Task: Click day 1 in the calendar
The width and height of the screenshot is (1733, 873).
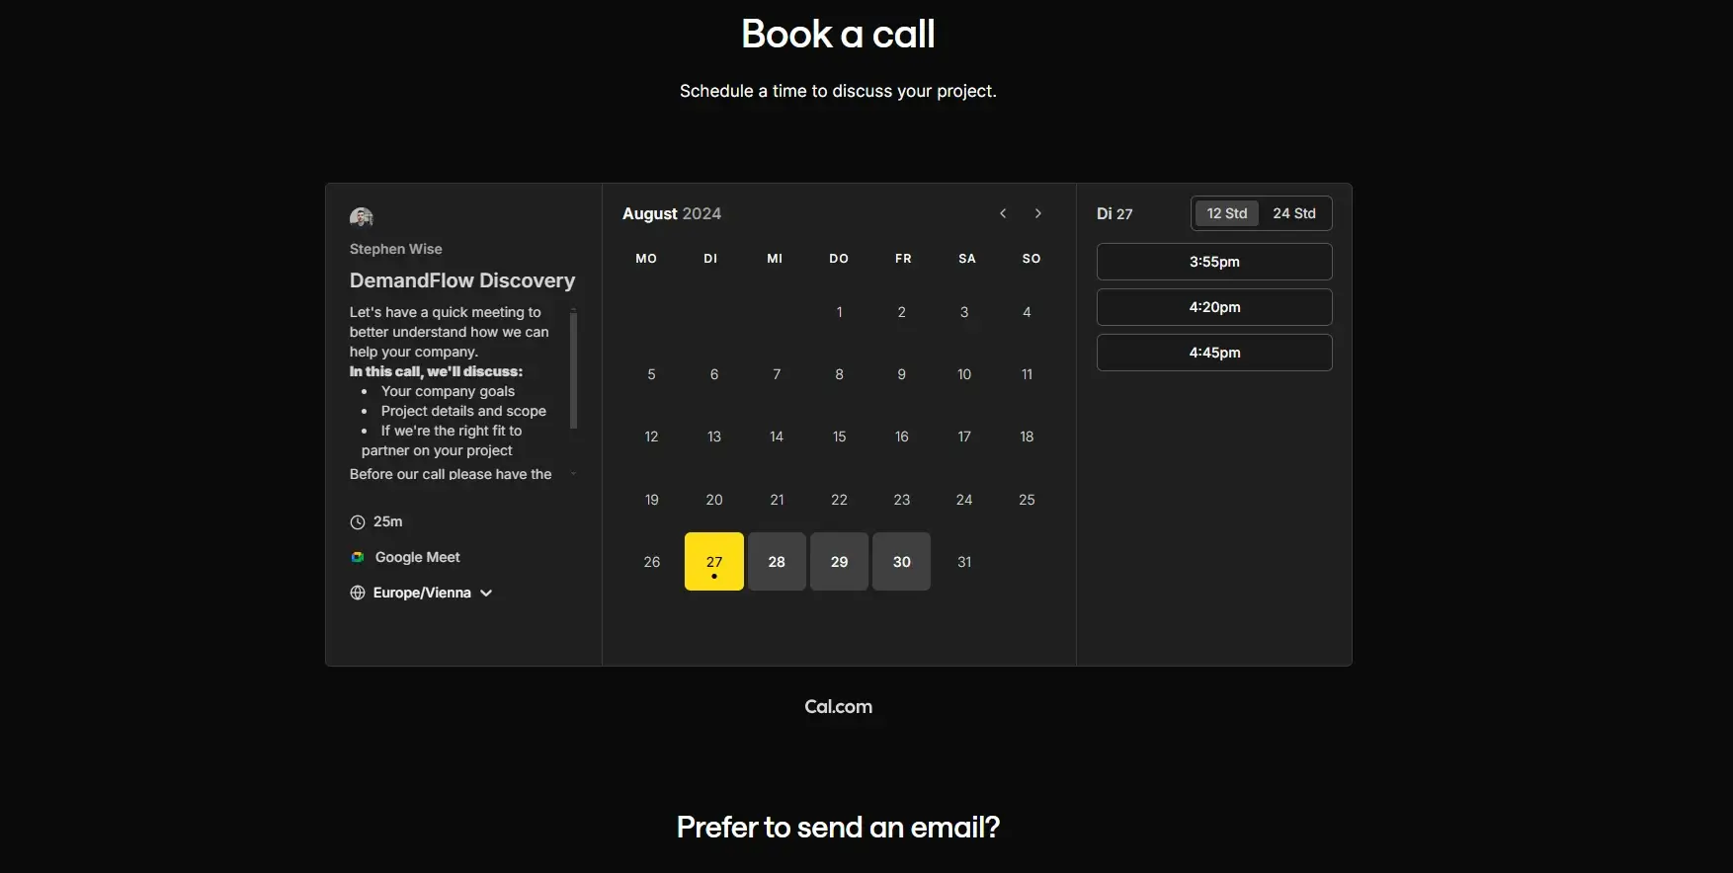Action: pyautogui.click(x=839, y=312)
